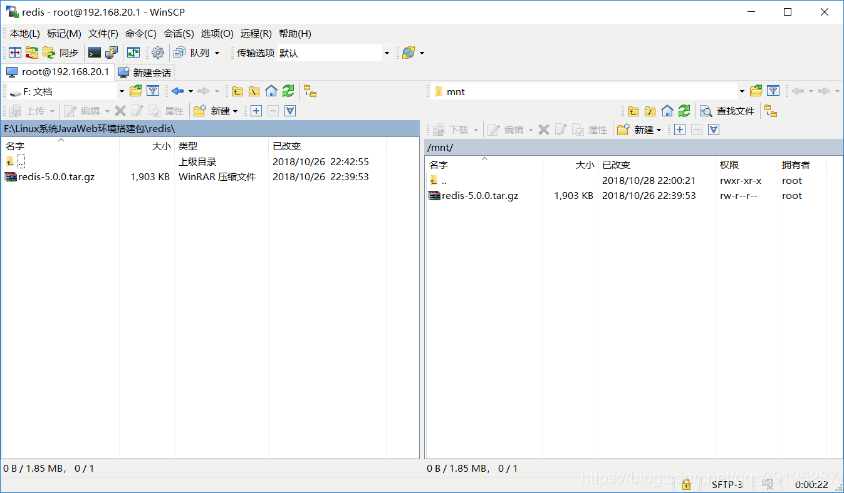Refresh the remote directory panel

click(x=684, y=111)
